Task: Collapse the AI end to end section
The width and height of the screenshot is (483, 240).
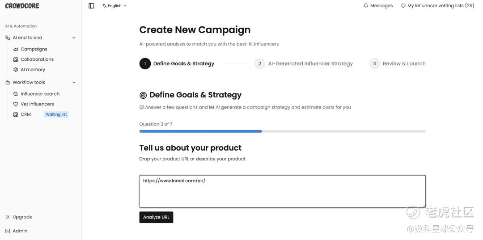Action: [74, 38]
